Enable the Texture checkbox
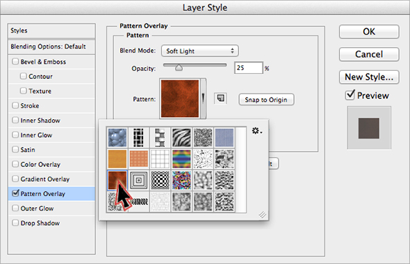The image size is (410, 264). point(23,91)
